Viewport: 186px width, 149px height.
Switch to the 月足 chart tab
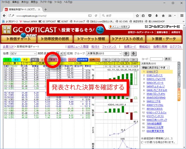25,59
